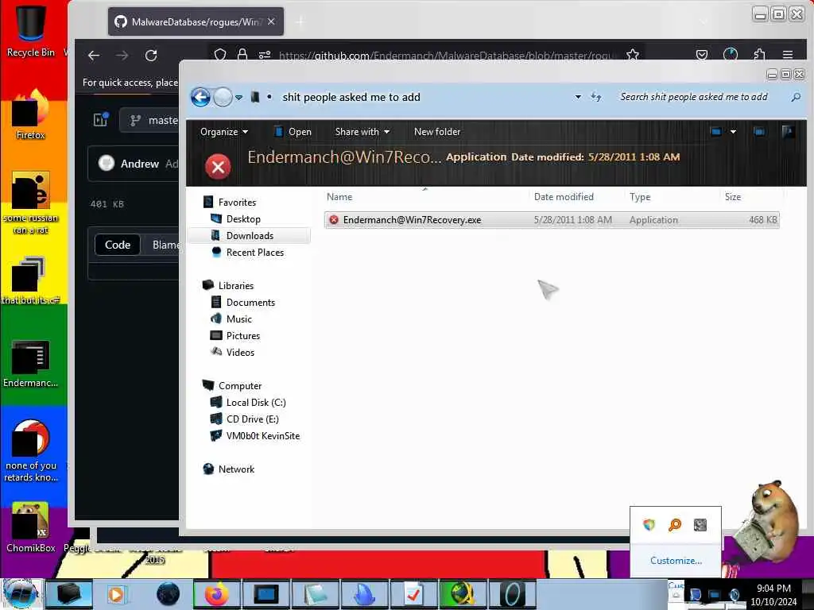
Task: Open Local Disk (C:)
Action: (x=256, y=403)
